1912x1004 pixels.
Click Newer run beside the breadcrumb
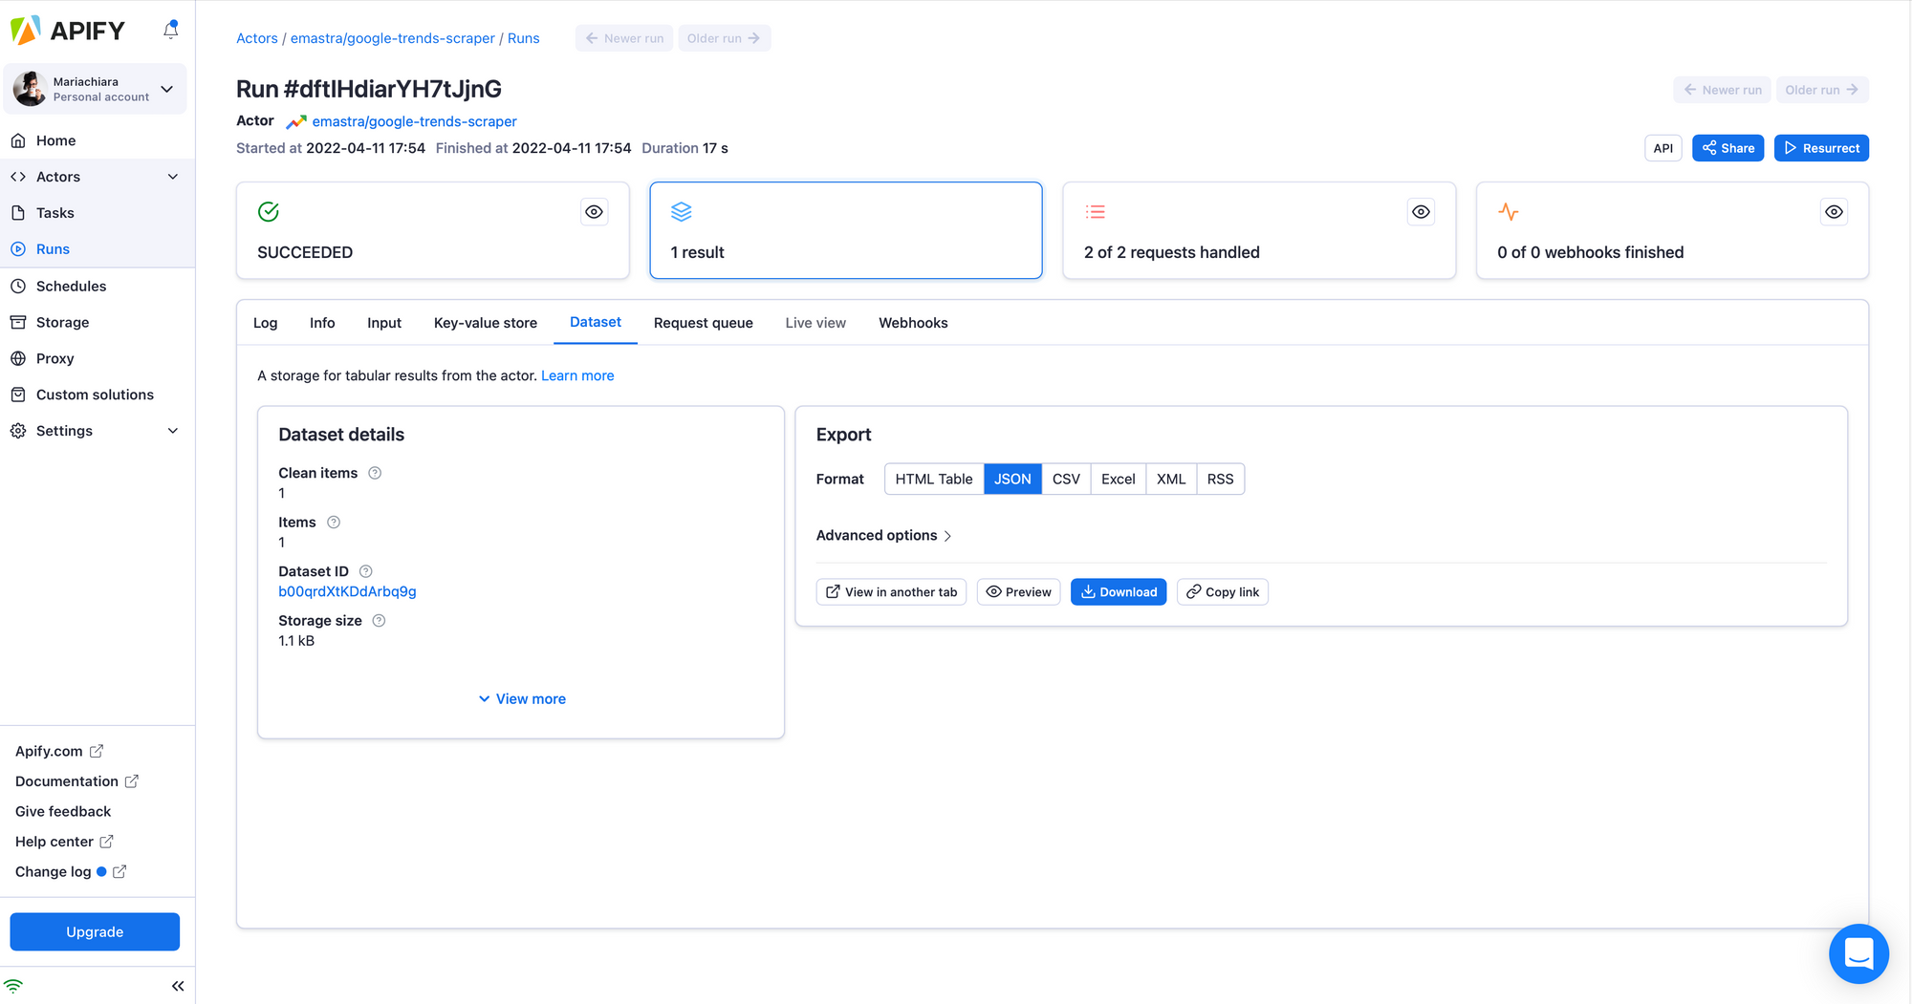(x=624, y=38)
